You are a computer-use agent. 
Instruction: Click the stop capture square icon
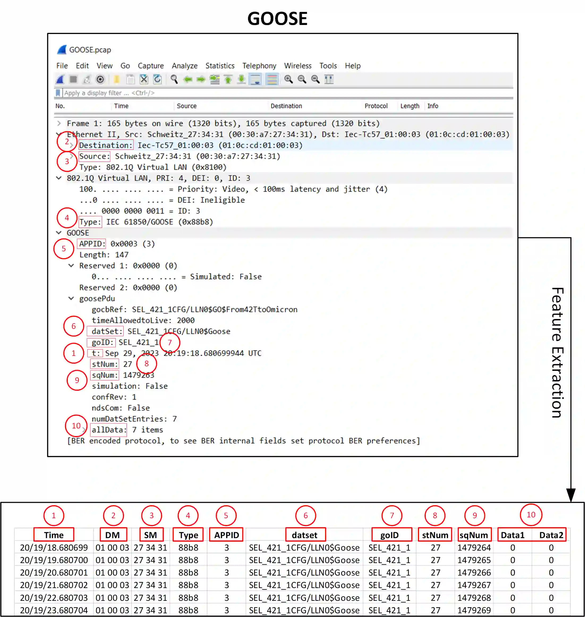tap(74, 79)
